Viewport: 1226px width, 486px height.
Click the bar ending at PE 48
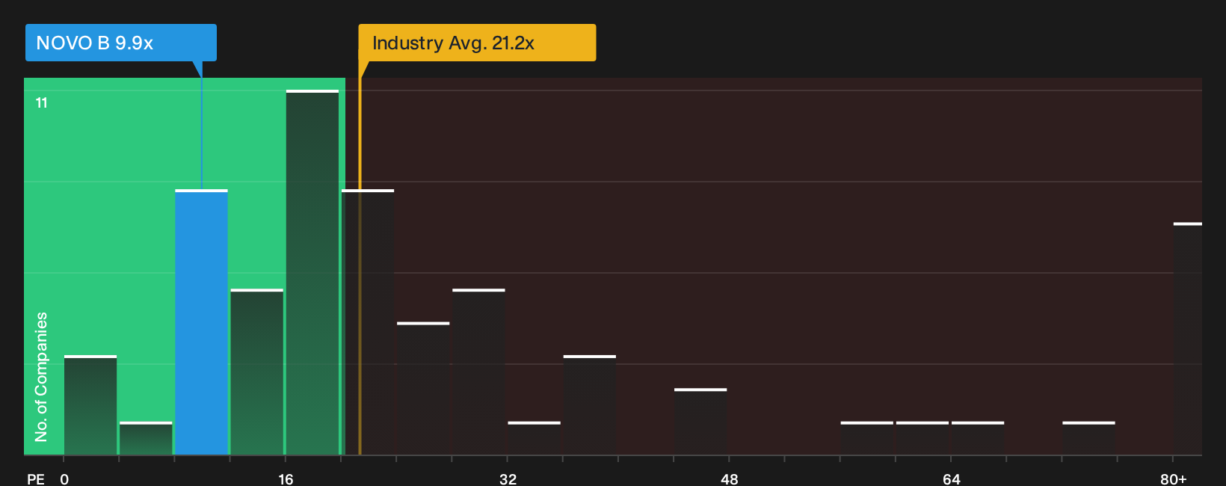coord(700,422)
